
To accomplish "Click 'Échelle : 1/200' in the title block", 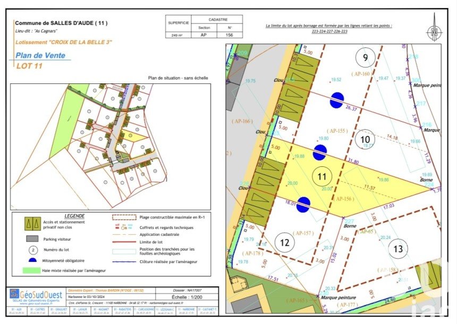I will pyautogui.click(x=187, y=297).
